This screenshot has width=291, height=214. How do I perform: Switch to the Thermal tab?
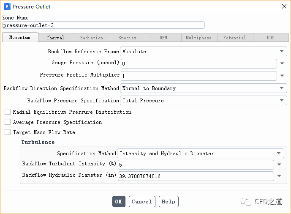pyautogui.click(x=56, y=38)
